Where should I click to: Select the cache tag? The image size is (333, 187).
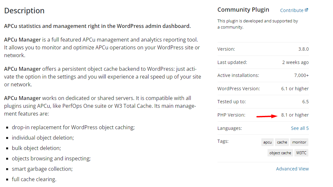[x=282, y=142]
